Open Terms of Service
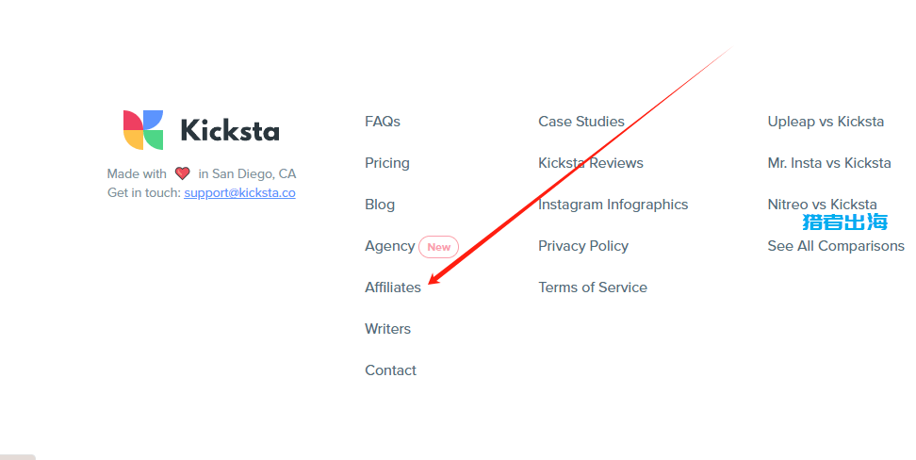The image size is (916, 460). click(593, 287)
